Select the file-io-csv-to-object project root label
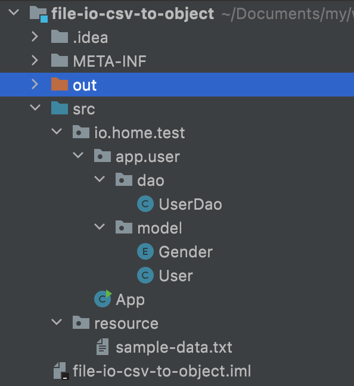This screenshot has width=354, height=386. [x=132, y=14]
